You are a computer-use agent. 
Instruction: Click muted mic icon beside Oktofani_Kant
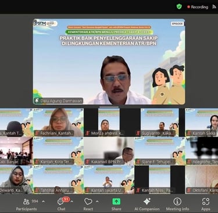point(189,190)
